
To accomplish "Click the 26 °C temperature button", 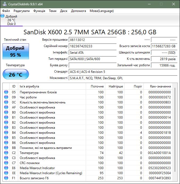I will pos(16,74).
